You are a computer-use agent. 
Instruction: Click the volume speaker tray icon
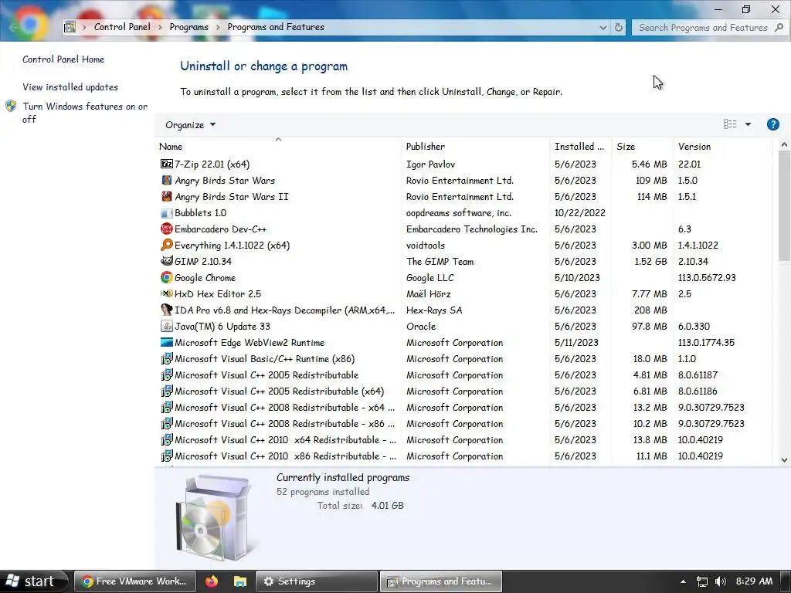coord(721,581)
